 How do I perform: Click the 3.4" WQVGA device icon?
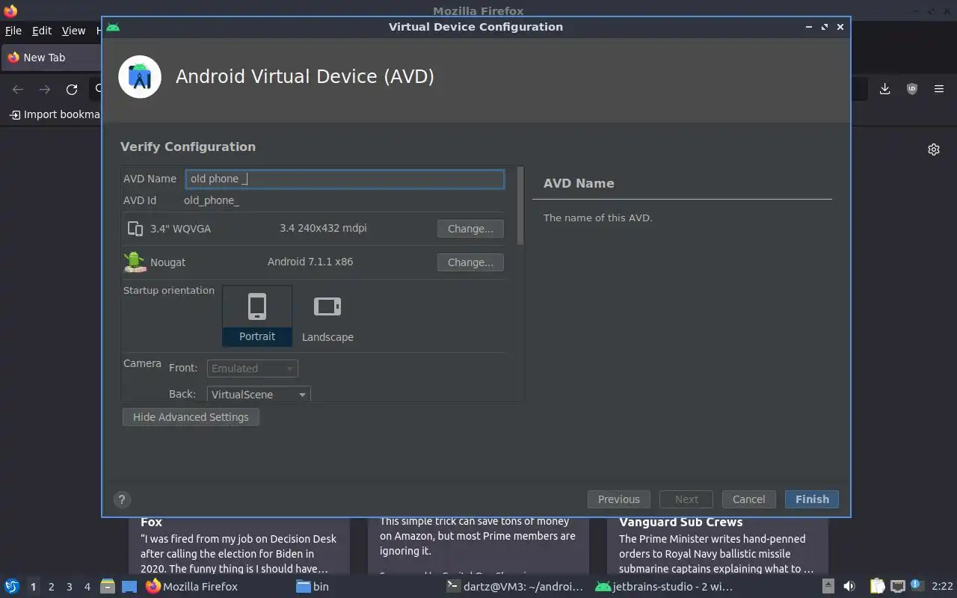(x=135, y=229)
